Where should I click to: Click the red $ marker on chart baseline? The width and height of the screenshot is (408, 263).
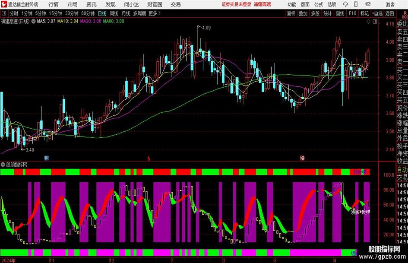[149, 158]
